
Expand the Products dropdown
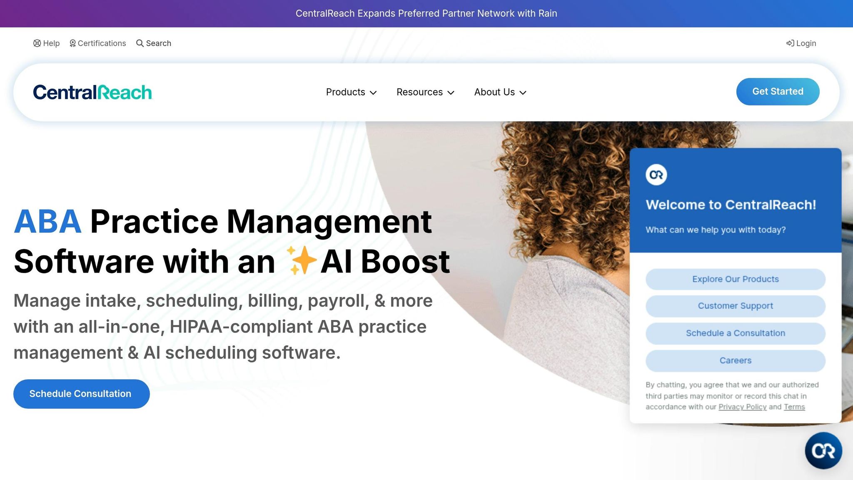[x=374, y=93]
